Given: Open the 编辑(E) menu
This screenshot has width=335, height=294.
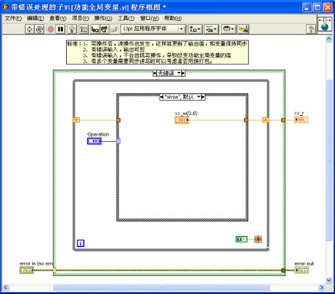Looking at the screenshot, I should [x=35, y=18].
